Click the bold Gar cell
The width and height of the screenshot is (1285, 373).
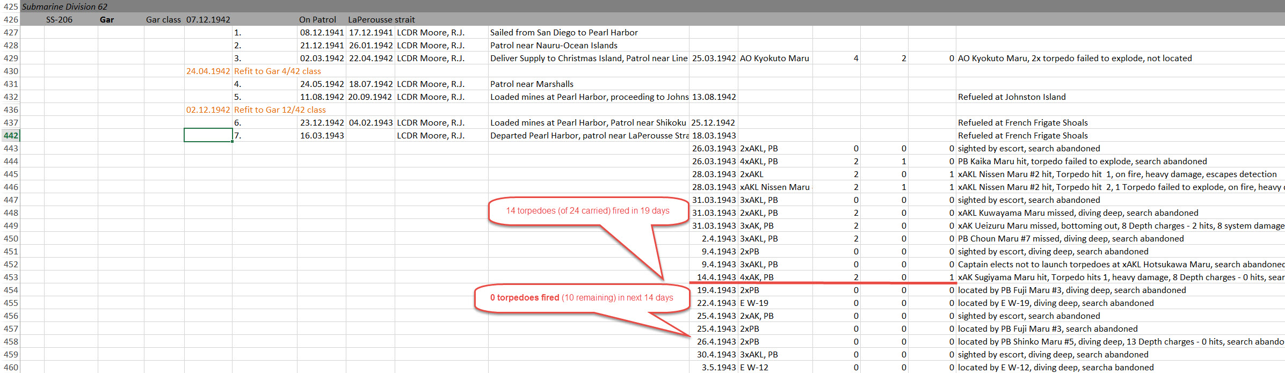(107, 20)
